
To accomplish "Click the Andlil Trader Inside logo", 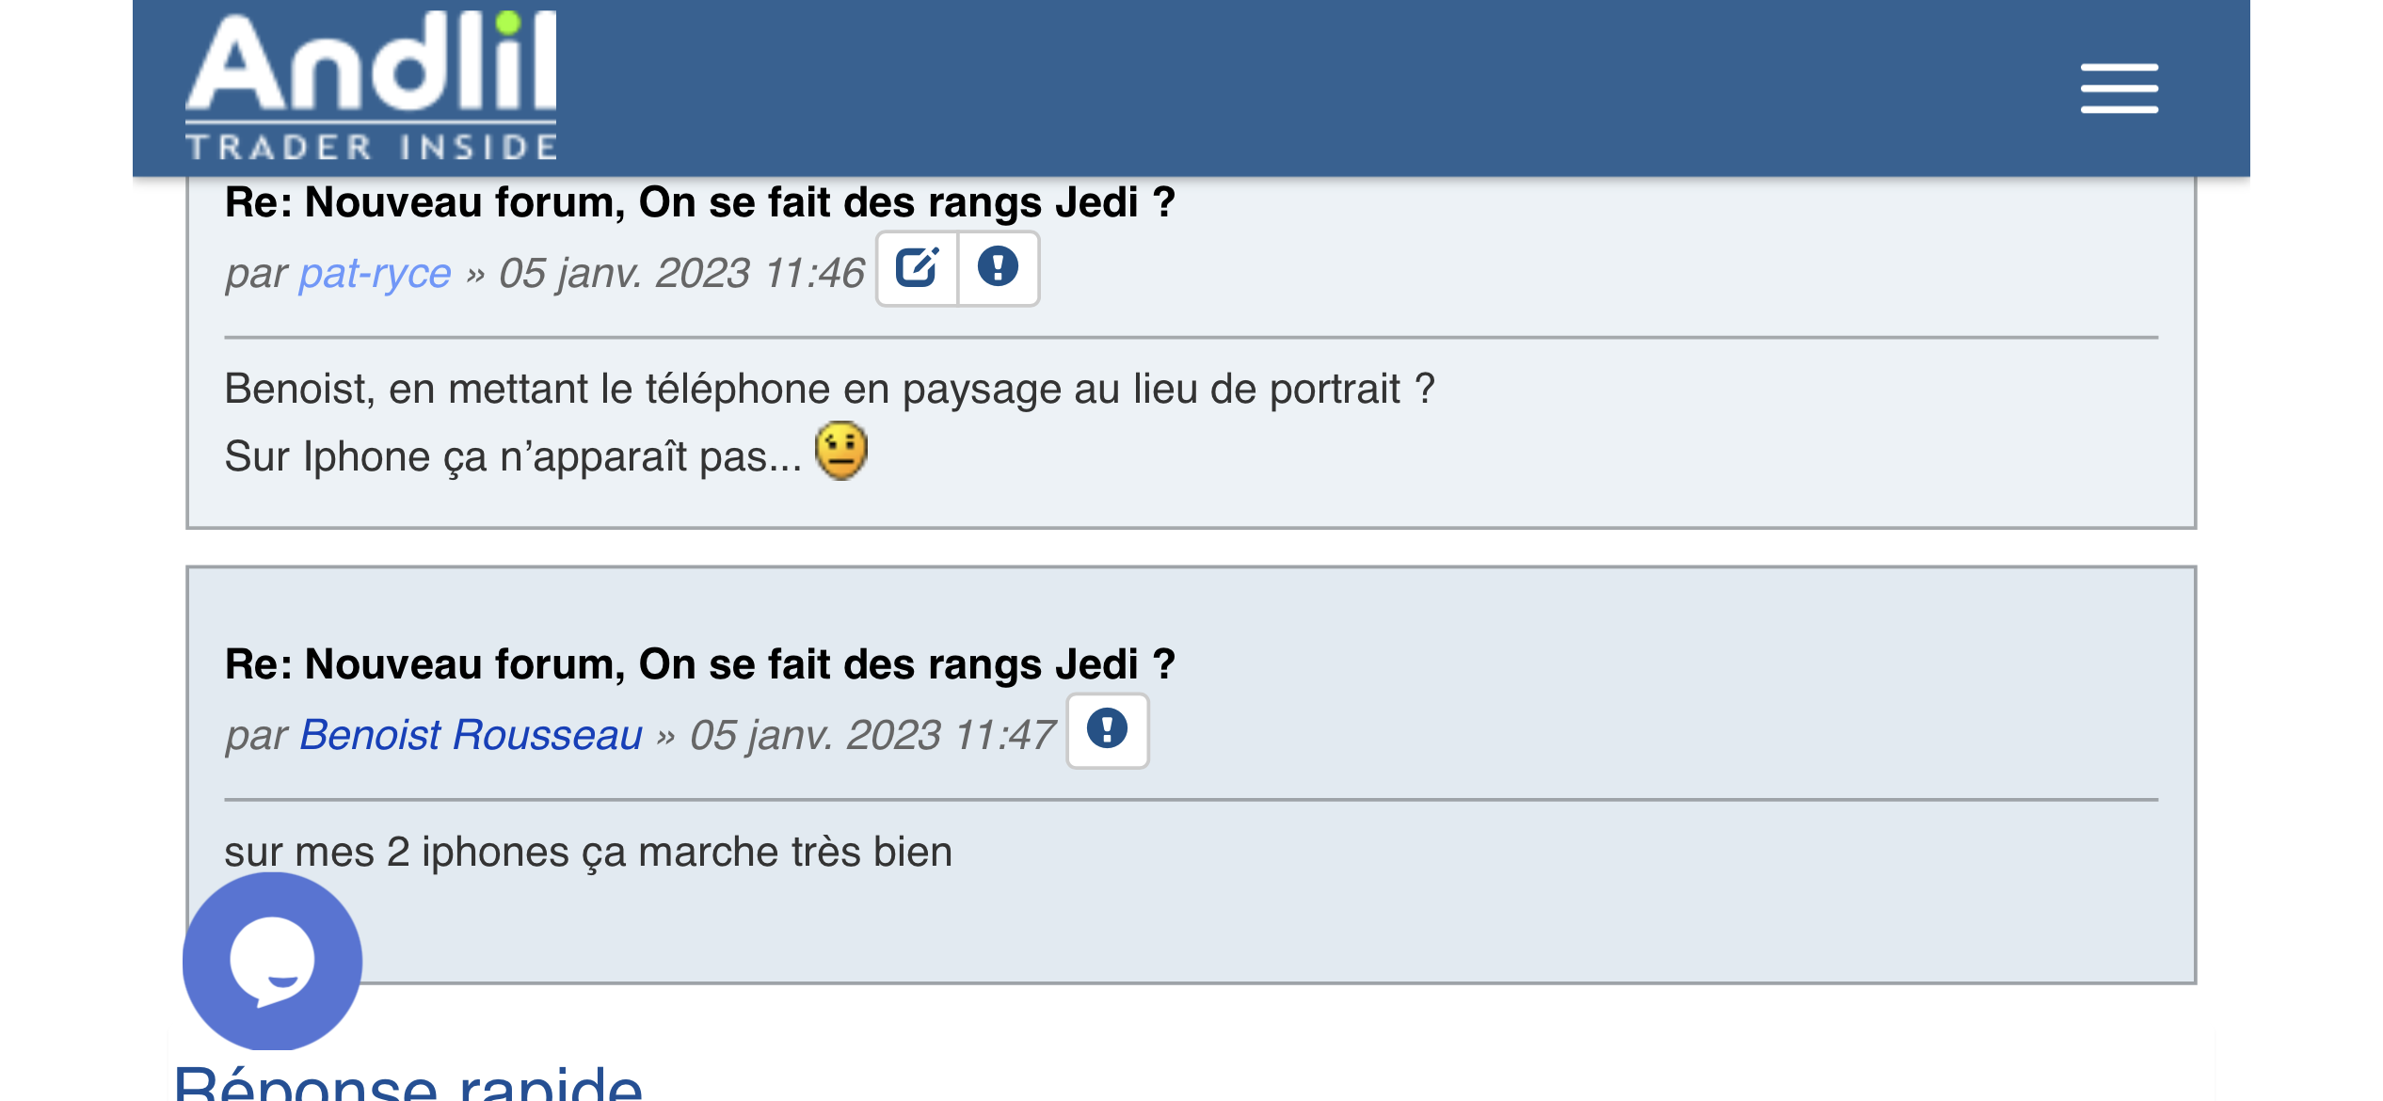I will coord(371,66).
